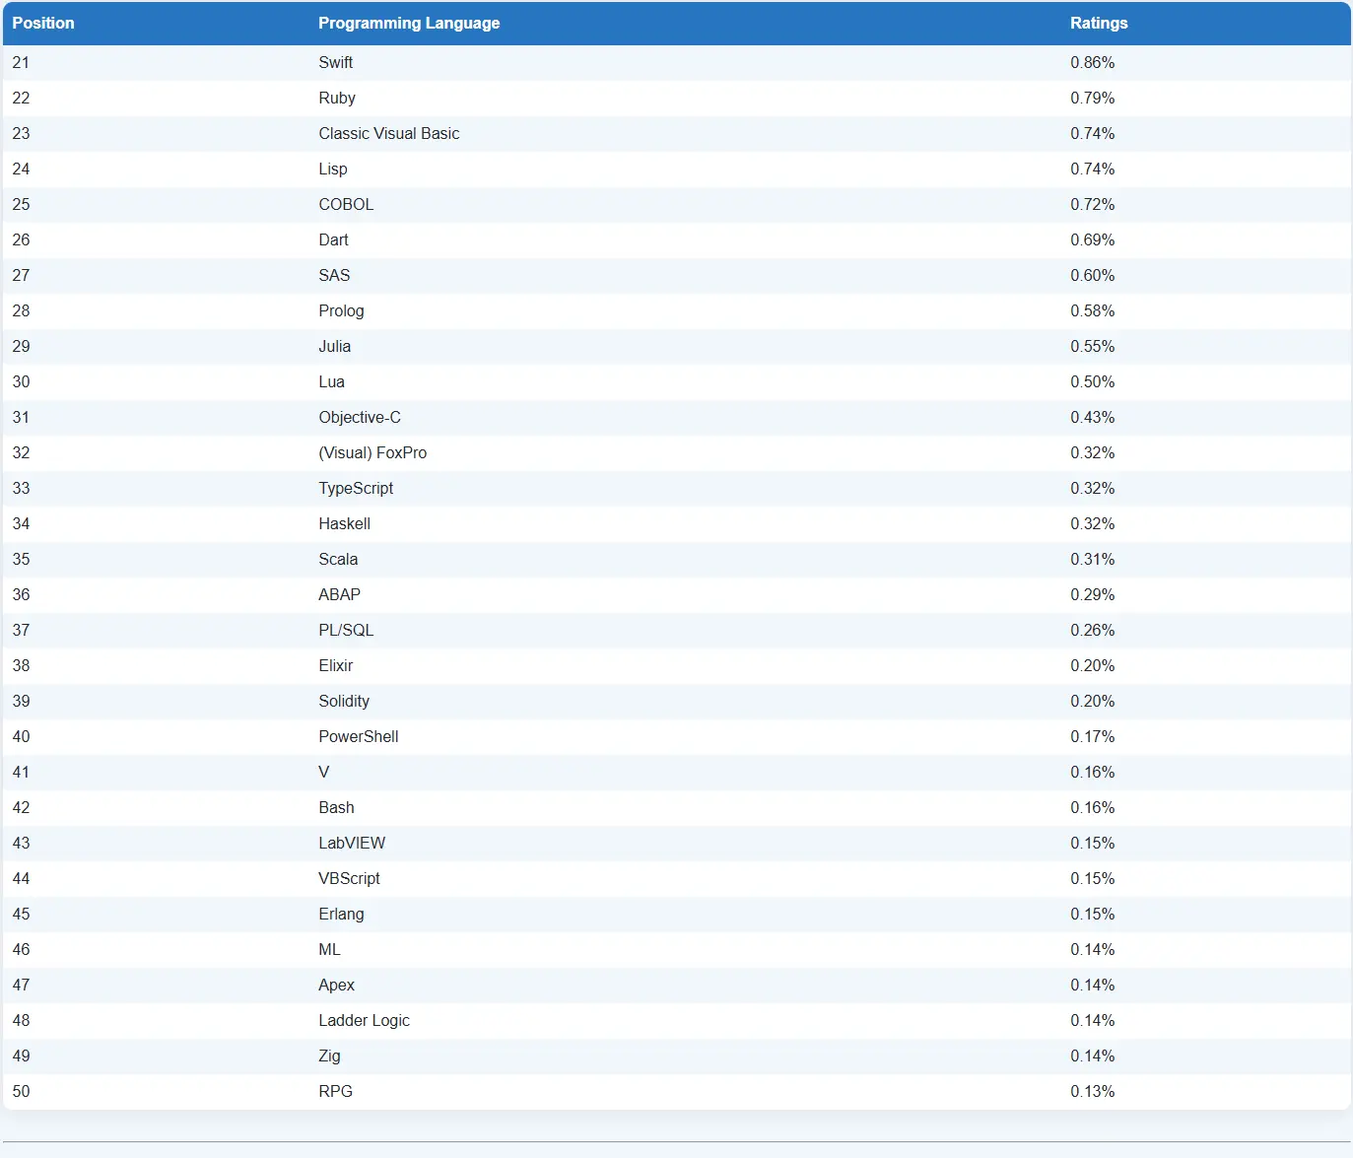
Task: Select the Swift language cell
Action: point(335,62)
